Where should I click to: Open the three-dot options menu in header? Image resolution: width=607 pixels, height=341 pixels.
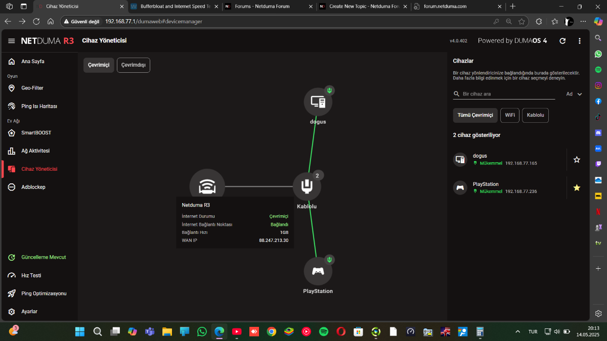580,41
